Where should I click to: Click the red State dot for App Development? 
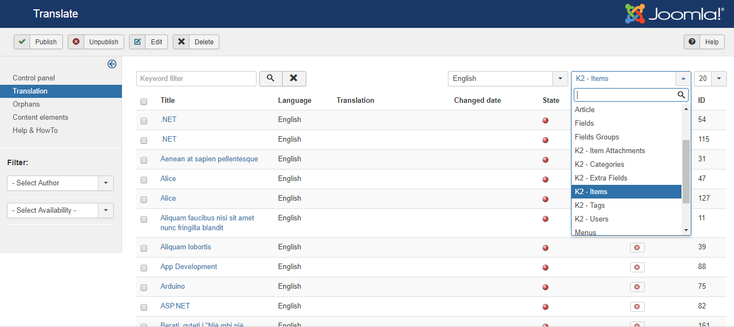point(545,267)
